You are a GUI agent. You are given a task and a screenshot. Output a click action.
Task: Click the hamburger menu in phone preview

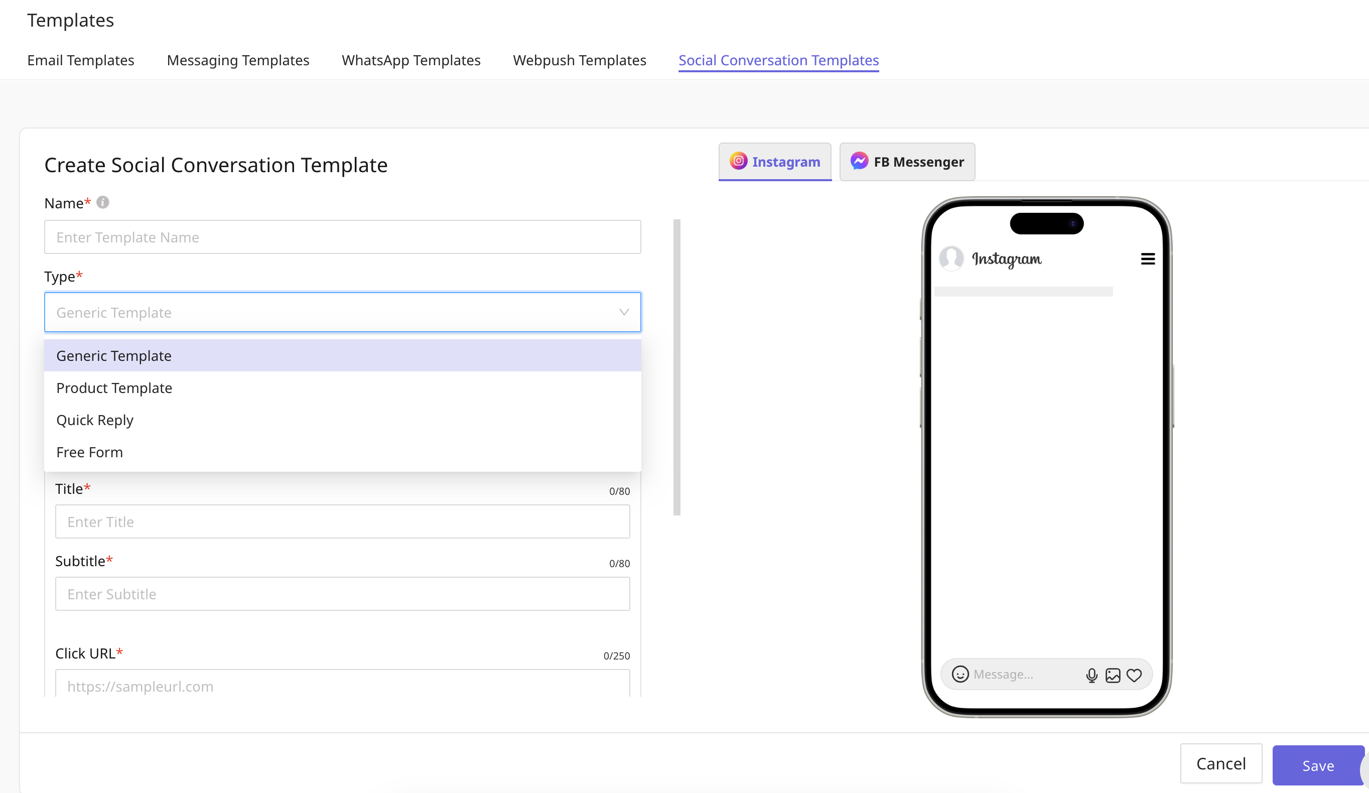(1147, 259)
